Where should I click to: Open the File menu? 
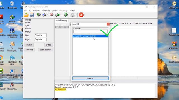26,11
